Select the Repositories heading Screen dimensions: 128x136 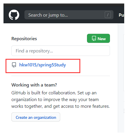click(x=24, y=39)
